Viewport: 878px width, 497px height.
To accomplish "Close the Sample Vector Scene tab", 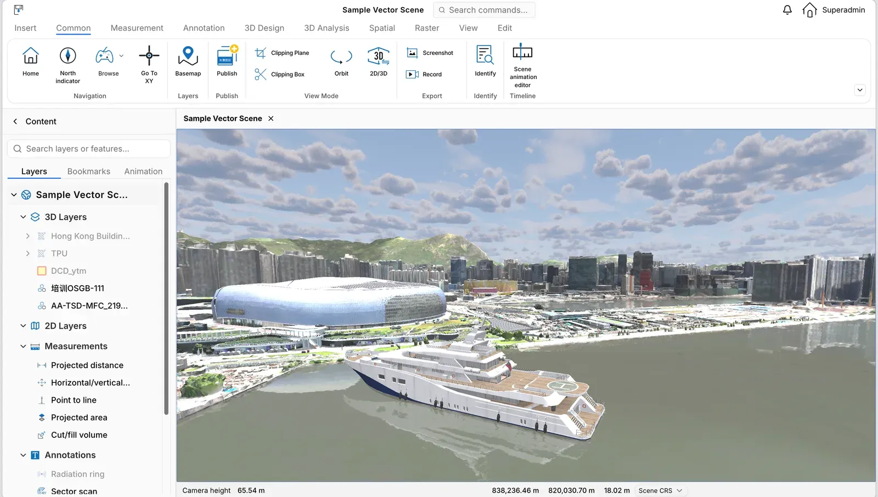I will (271, 118).
